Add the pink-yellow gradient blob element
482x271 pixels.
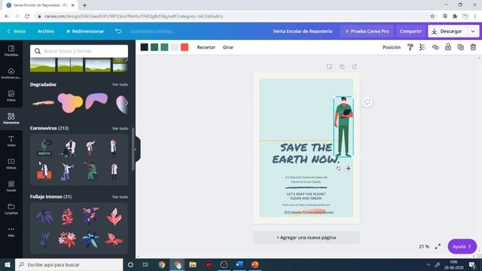[70, 102]
